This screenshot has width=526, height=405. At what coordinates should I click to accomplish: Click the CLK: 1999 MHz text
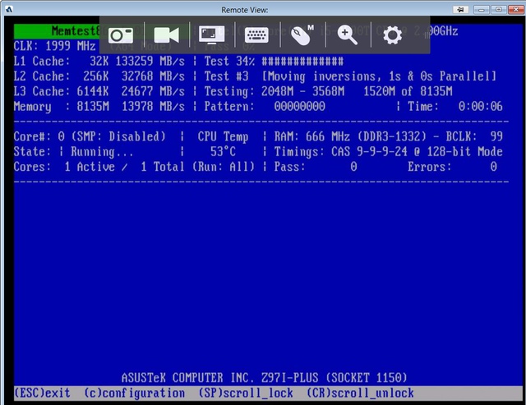pos(55,46)
